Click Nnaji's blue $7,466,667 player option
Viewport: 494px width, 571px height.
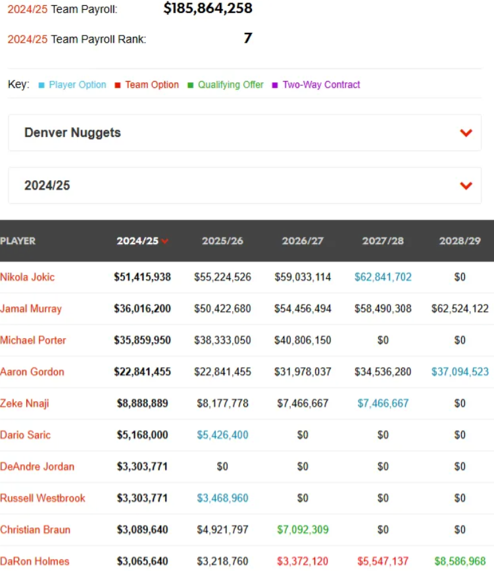click(x=383, y=403)
